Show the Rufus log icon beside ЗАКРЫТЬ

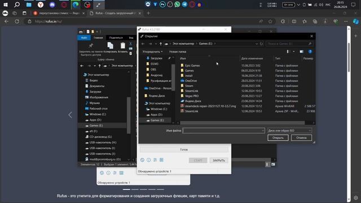[162, 160]
